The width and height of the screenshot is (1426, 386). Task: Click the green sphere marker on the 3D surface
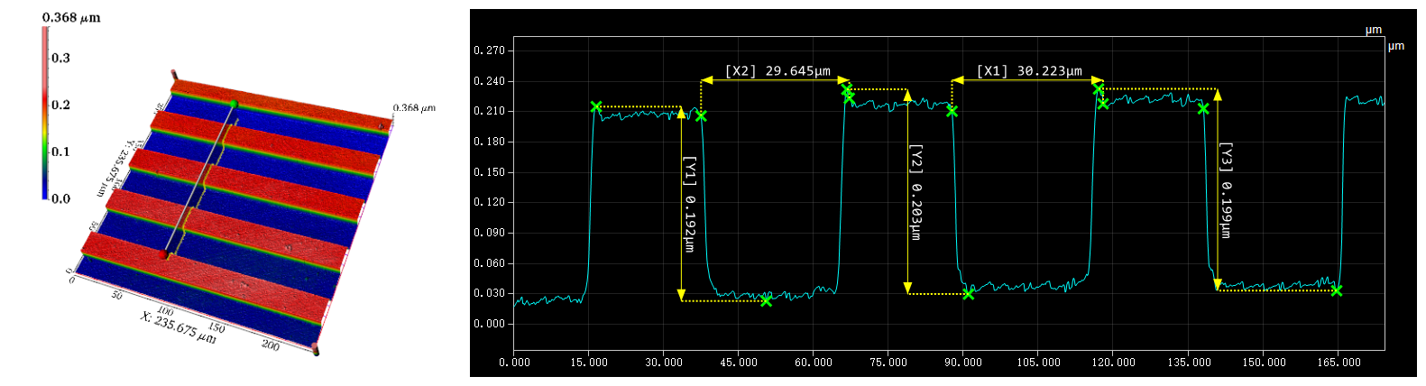click(234, 105)
